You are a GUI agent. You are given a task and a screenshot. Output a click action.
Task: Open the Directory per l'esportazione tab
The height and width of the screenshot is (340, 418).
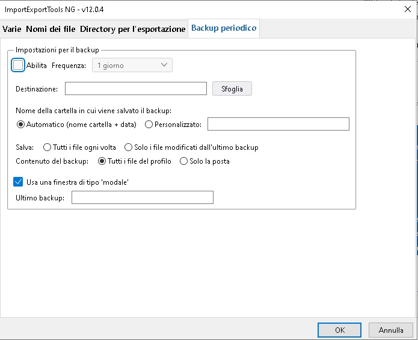click(132, 29)
